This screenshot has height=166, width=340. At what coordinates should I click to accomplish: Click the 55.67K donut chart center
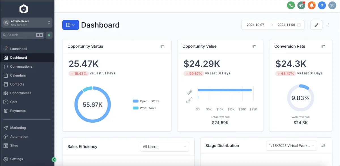(x=93, y=105)
